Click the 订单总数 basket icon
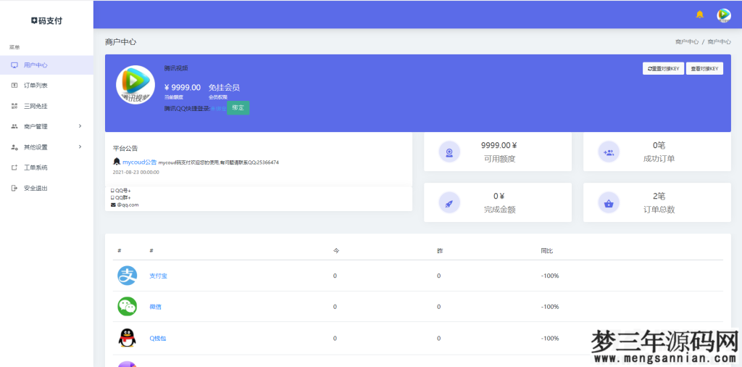The height and width of the screenshot is (367, 742). pos(609,202)
